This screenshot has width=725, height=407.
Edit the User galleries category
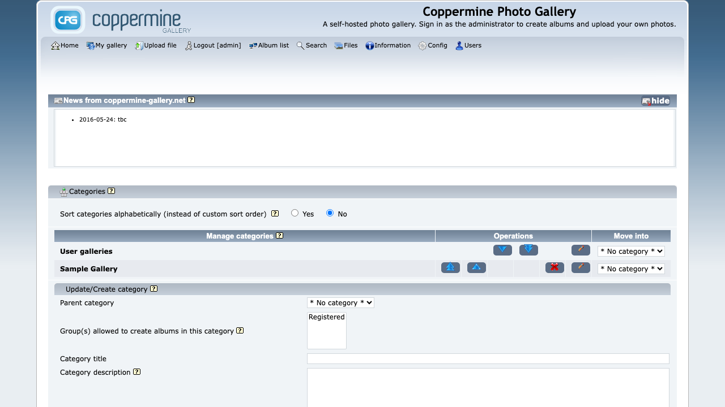pyautogui.click(x=581, y=250)
